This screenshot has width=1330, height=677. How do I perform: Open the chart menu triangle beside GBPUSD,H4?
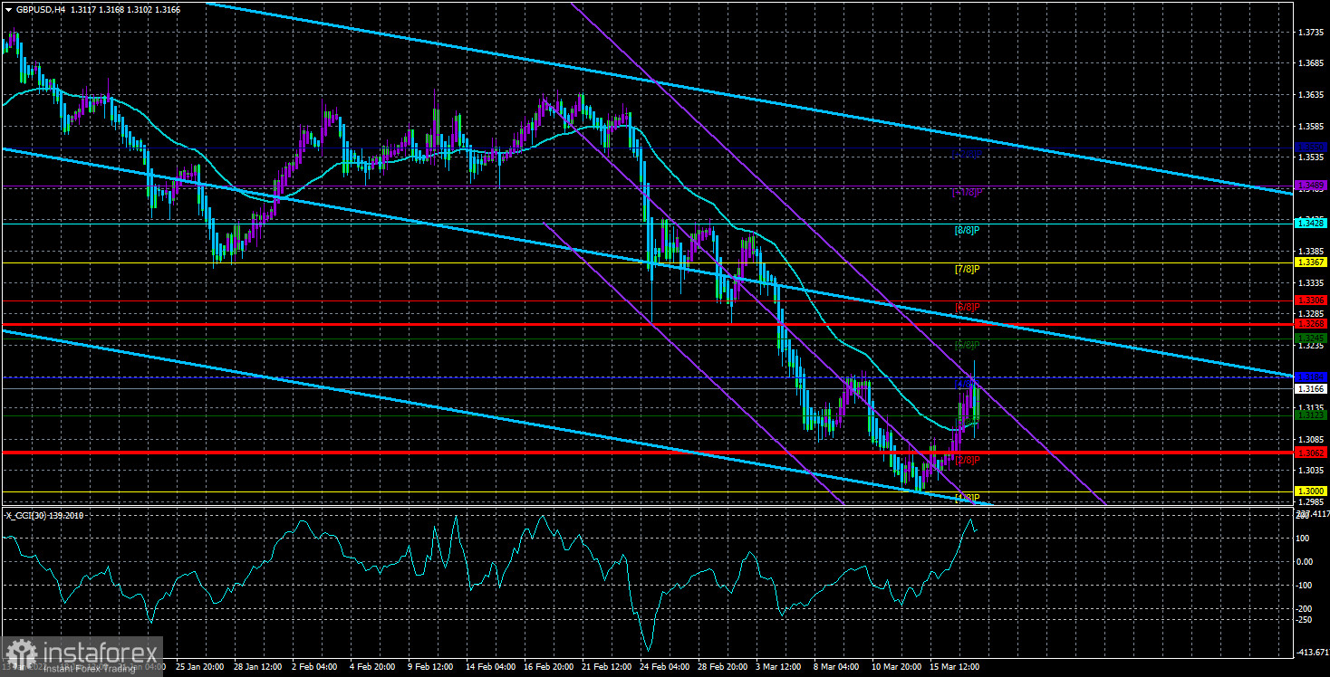point(8,10)
